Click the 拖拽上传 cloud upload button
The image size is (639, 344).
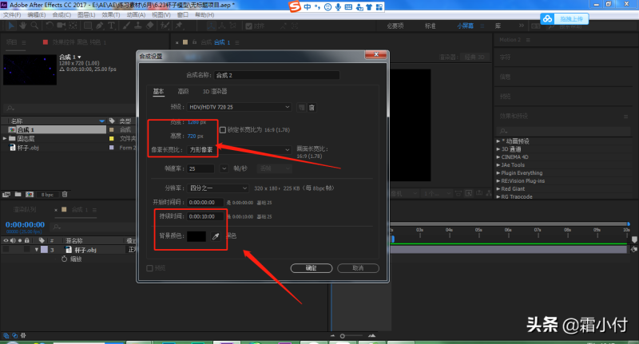point(565,18)
